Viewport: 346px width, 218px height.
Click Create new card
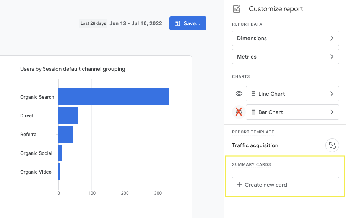285,185
